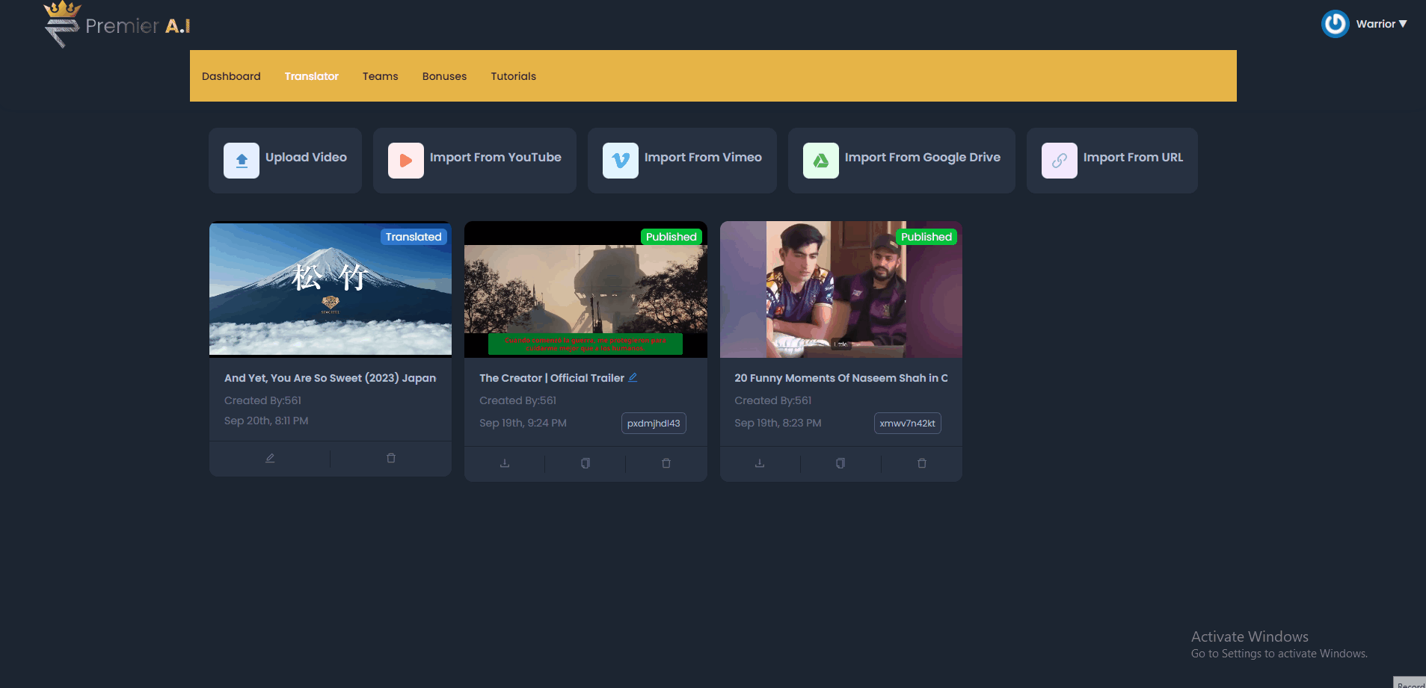The width and height of the screenshot is (1426, 688).
Task: Click the Import From URL link icon
Action: tap(1060, 161)
